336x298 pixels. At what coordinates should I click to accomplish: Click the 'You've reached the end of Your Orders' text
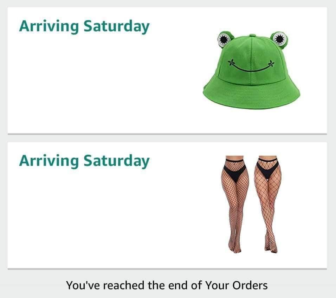click(x=167, y=285)
